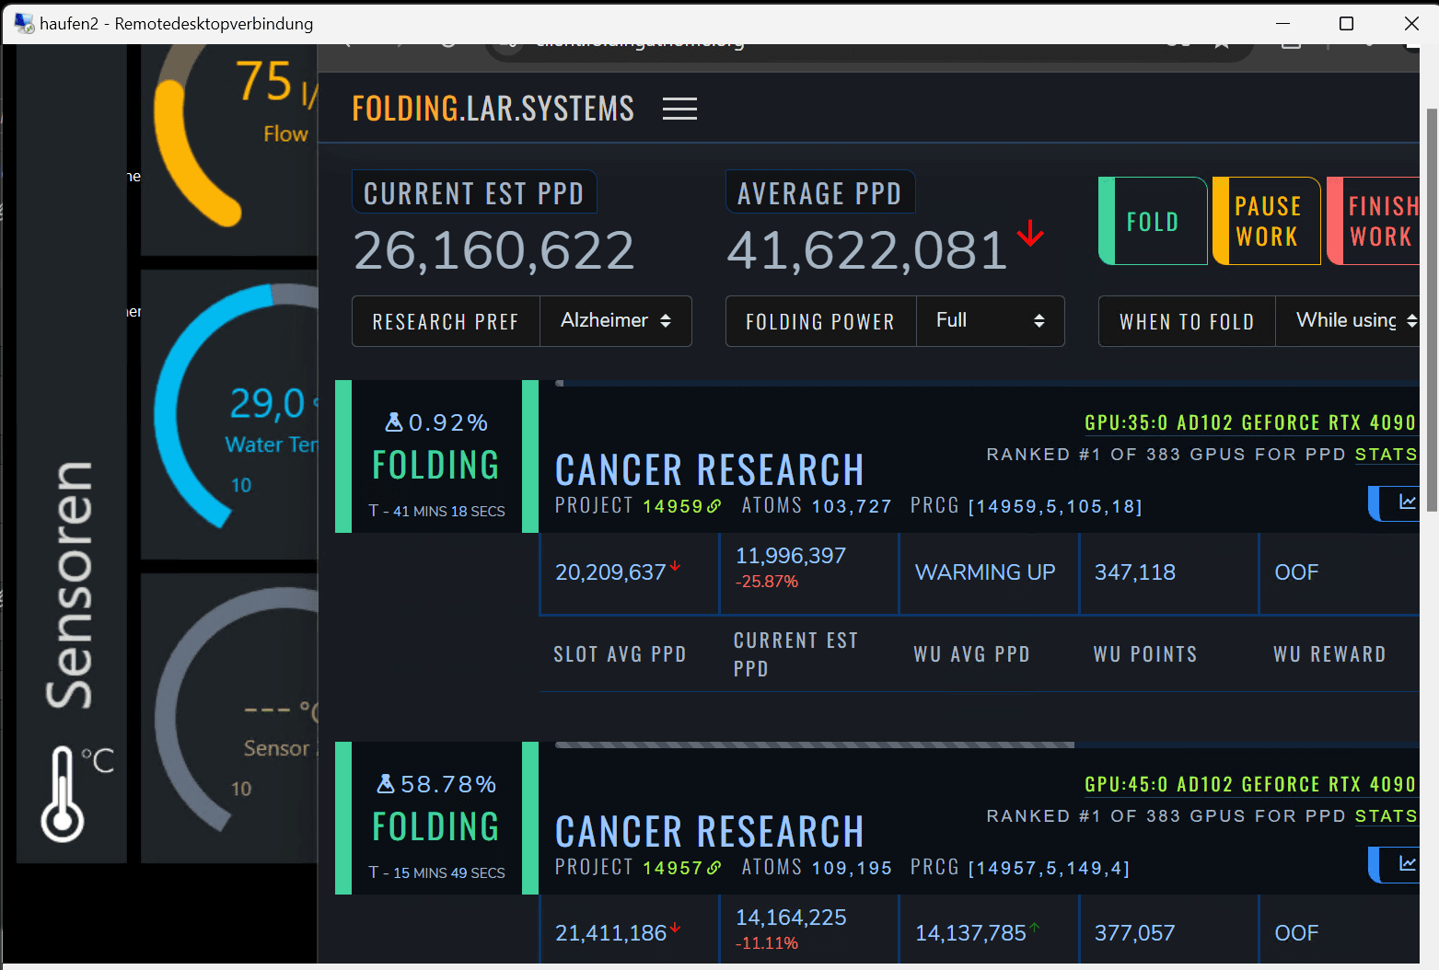Click the RESEARCH PREF label
Image resolution: width=1439 pixels, height=970 pixels.
(446, 321)
